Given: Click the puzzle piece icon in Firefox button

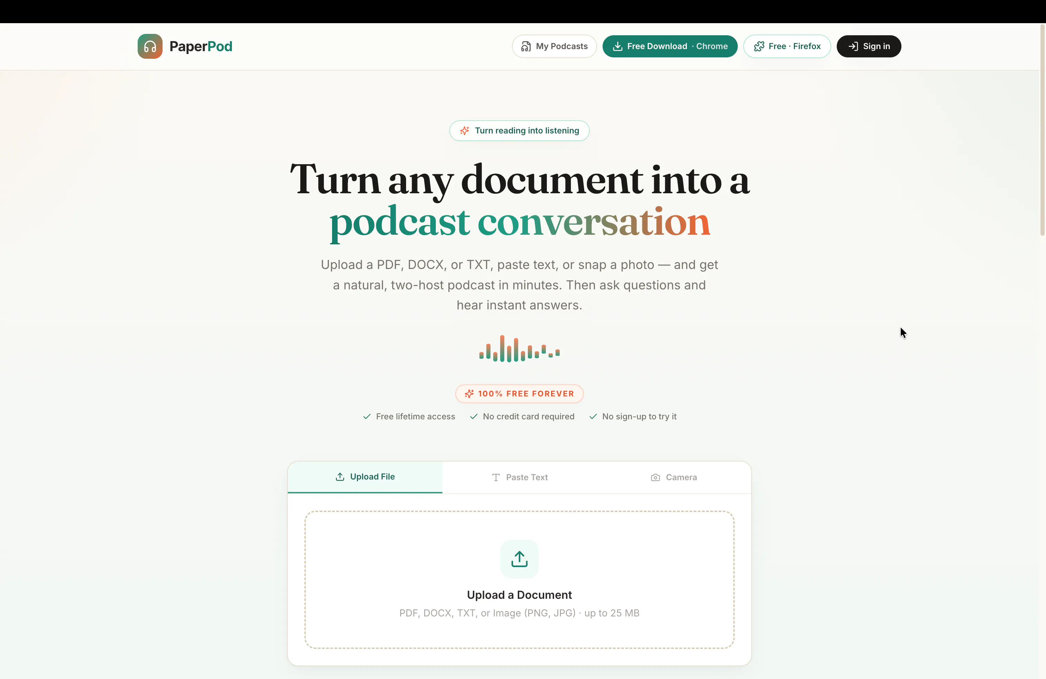Looking at the screenshot, I should tap(759, 46).
